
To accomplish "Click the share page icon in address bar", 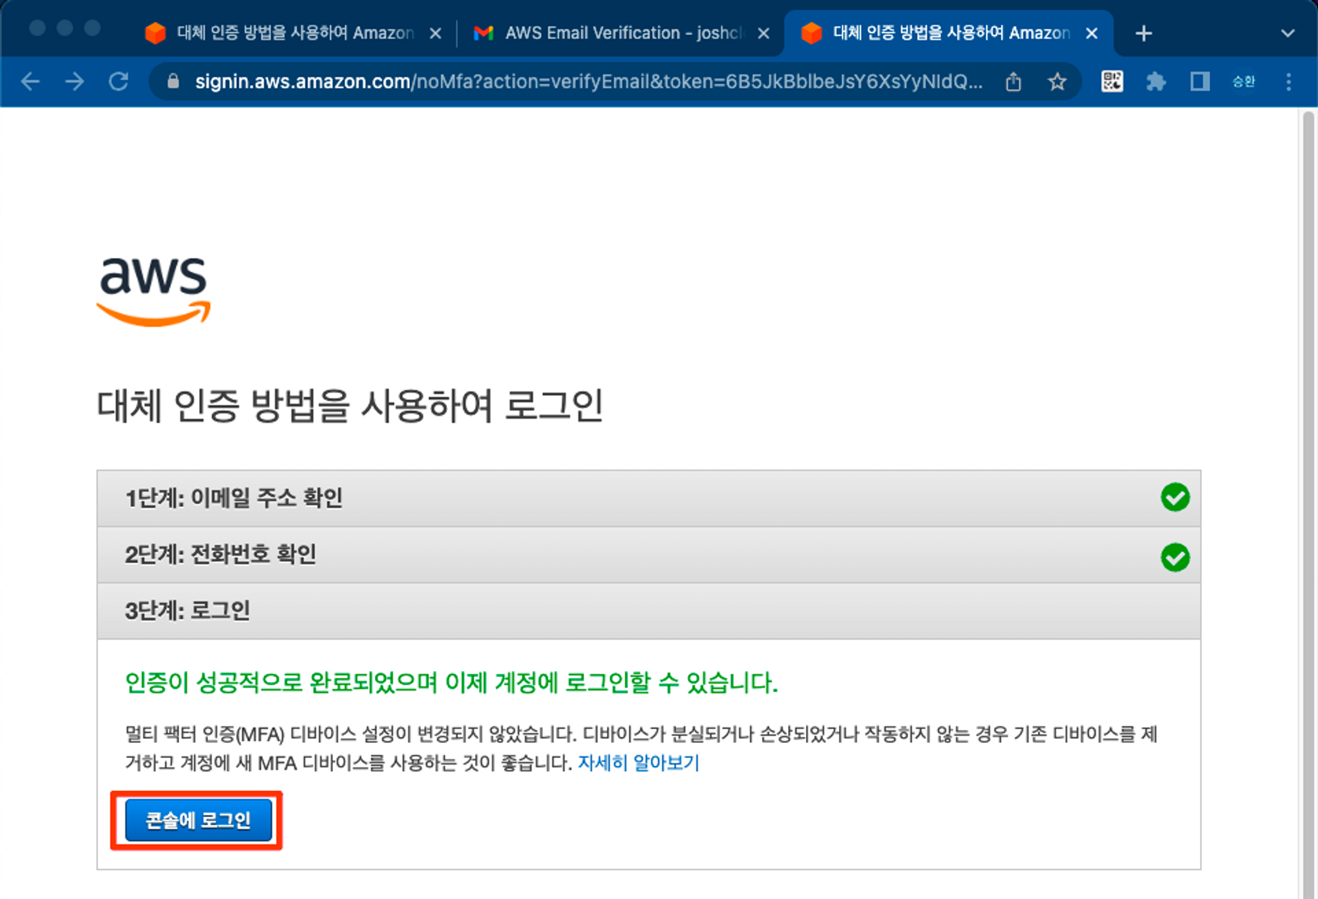I will [x=1014, y=82].
